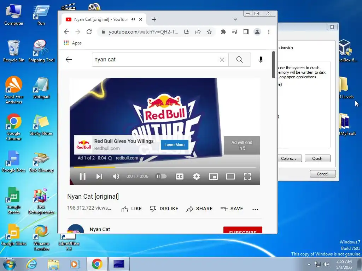Switch to theater mode
The width and height of the screenshot is (362, 271).
[230, 176]
